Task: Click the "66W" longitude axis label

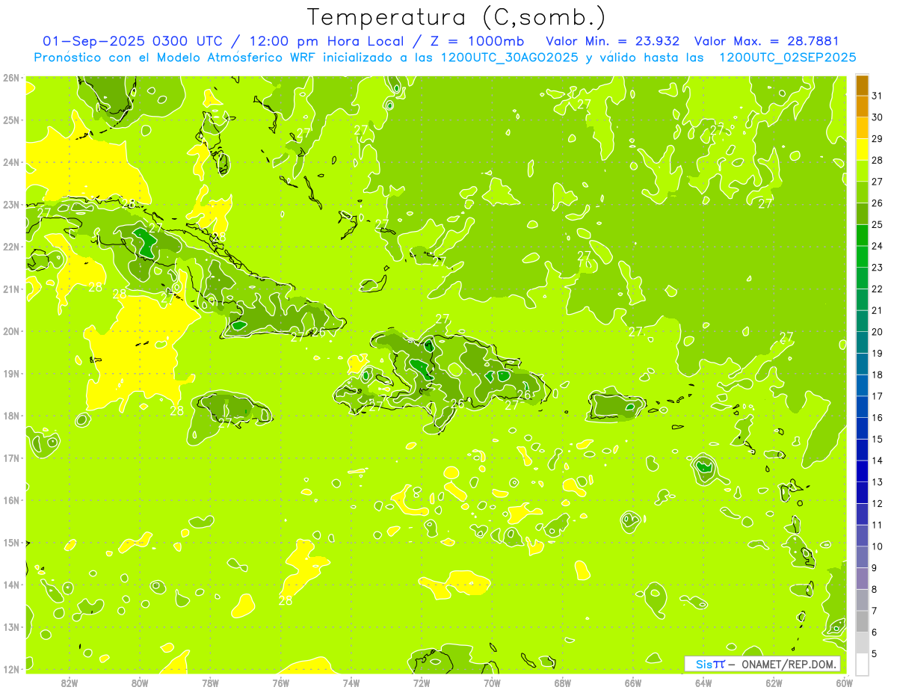Action: pos(633,683)
